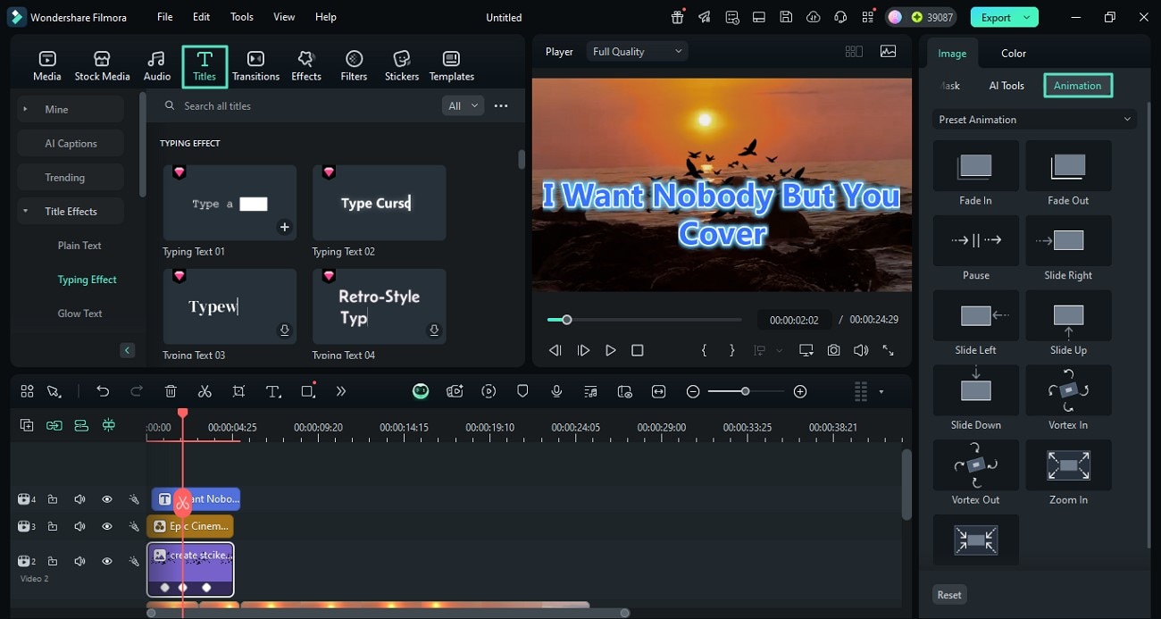This screenshot has height=619, width=1161.
Task: Toggle visibility eye on track 3
Action: coord(107,526)
